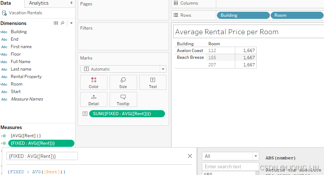The image size is (324, 175).
Task: Select the Measure Names field
Action: pyautogui.click(x=27, y=99)
